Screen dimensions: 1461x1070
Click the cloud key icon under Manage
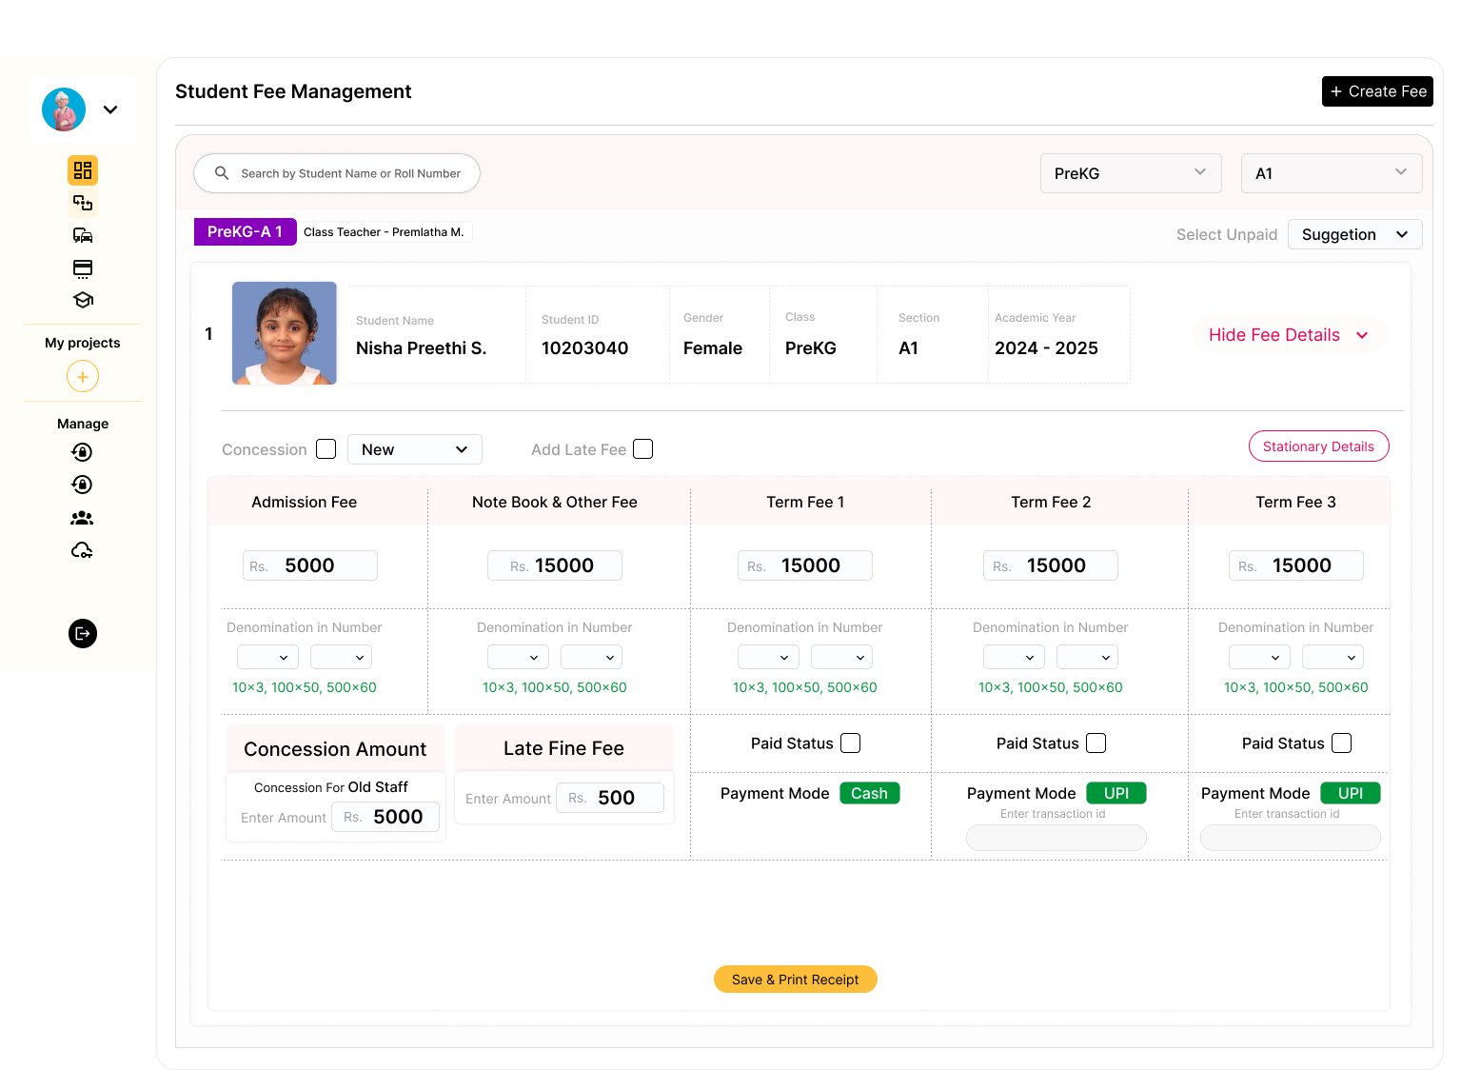(x=83, y=550)
